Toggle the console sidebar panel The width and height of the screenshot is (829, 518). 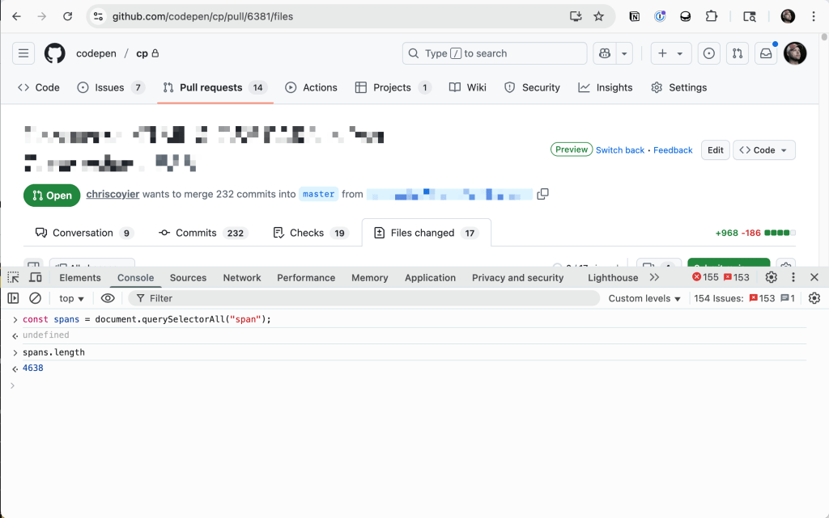click(13, 298)
